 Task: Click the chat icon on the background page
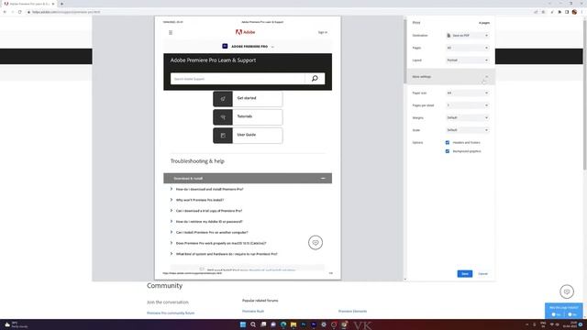[x=567, y=291]
